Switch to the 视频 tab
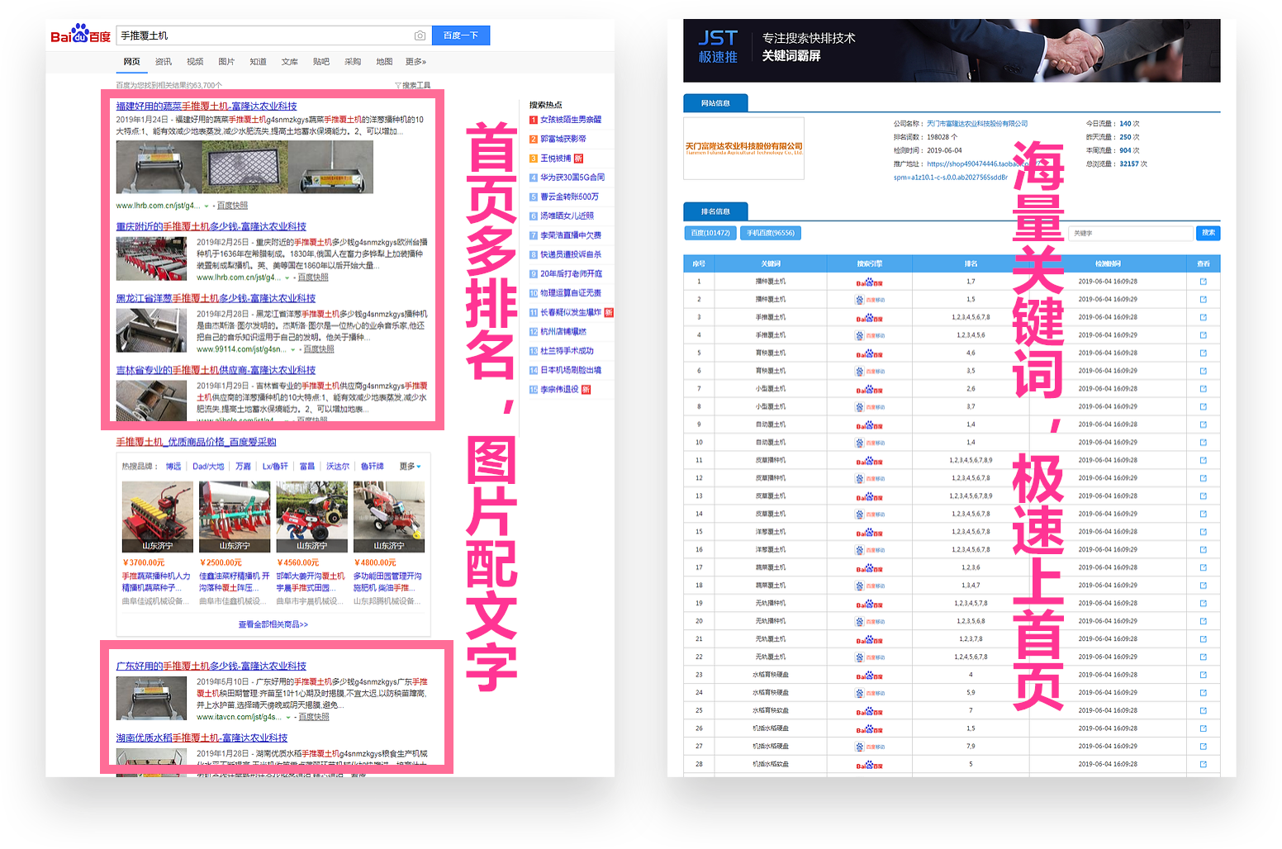The height and width of the screenshot is (849, 1282). coord(195,62)
